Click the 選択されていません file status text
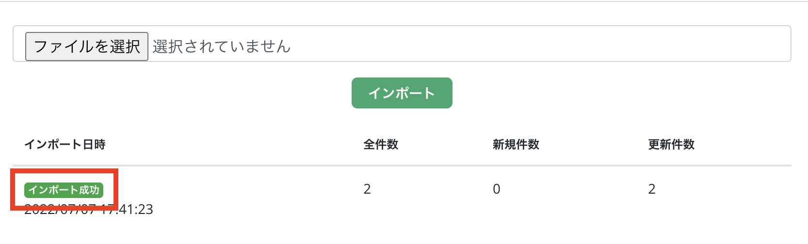Screen dimensions: 808x244 pyautogui.click(x=221, y=46)
